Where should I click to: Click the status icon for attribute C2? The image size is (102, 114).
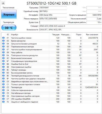click(3, 87)
